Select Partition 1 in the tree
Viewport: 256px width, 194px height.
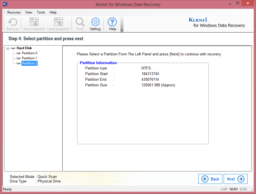tap(29, 58)
